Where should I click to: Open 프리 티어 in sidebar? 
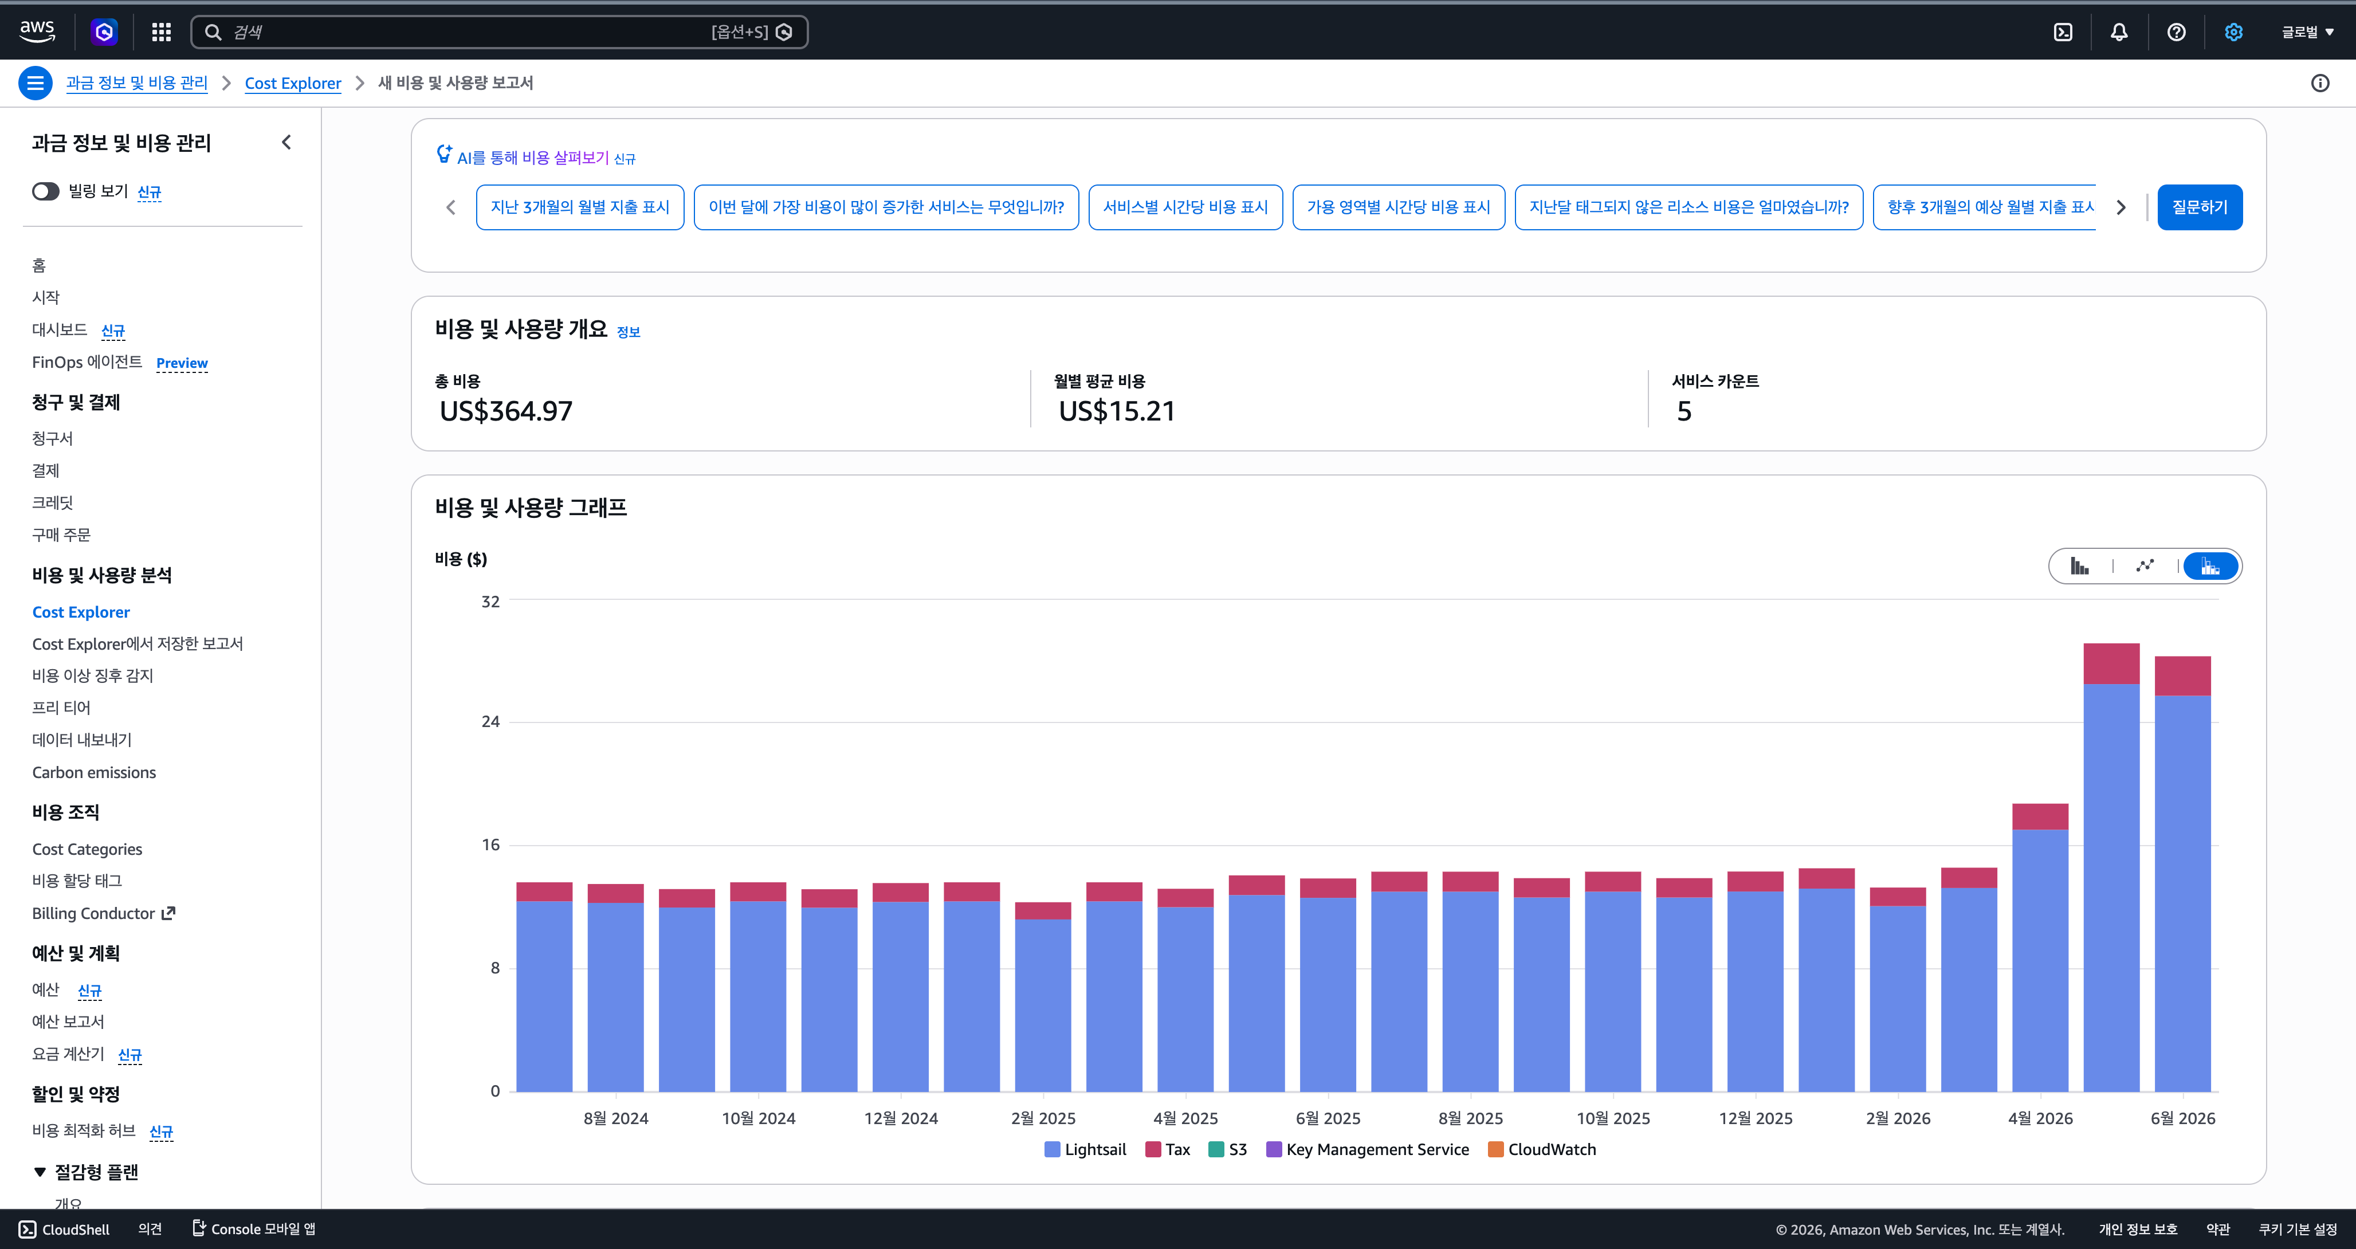pos(61,707)
